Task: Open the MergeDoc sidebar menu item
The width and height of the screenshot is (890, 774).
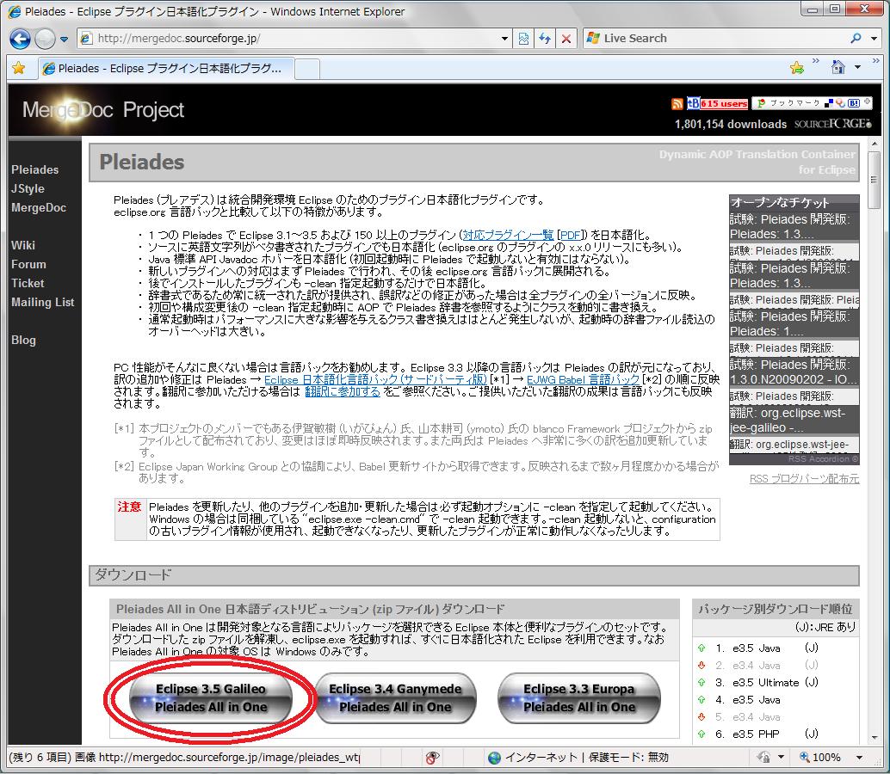Action: pyautogui.click(x=37, y=207)
